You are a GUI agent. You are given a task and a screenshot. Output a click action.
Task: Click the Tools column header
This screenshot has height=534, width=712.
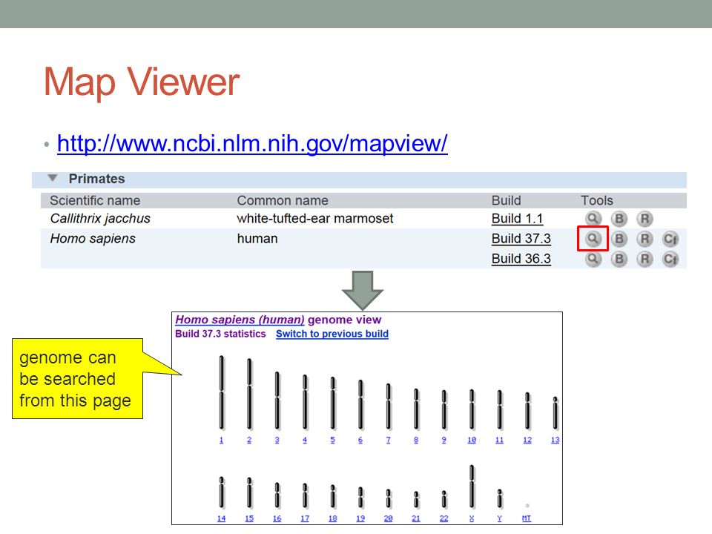[x=597, y=200]
